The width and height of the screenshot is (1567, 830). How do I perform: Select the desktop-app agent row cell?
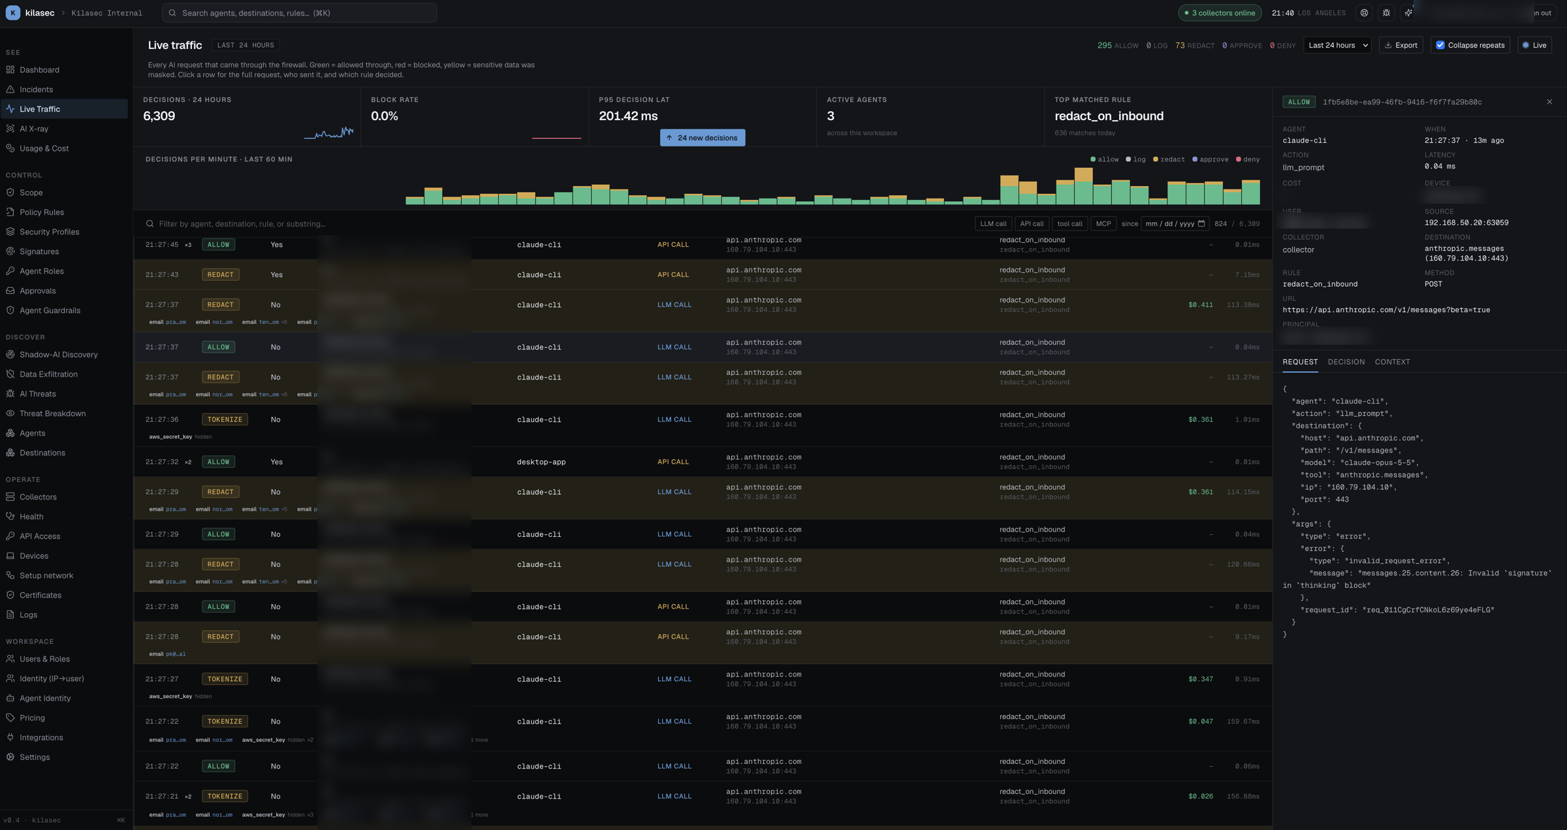(541, 462)
